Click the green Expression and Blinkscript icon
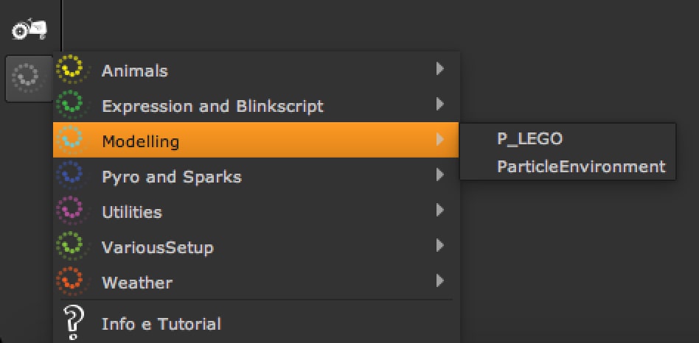 pyautogui.click(x=72, y=105)
